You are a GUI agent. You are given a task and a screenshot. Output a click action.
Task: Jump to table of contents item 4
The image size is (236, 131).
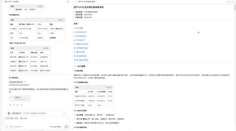pyautogui.click(x=80, y=40)
